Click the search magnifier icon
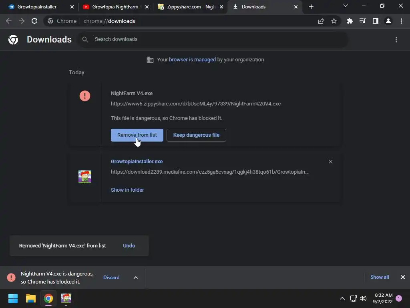 (x=85, y=40)
